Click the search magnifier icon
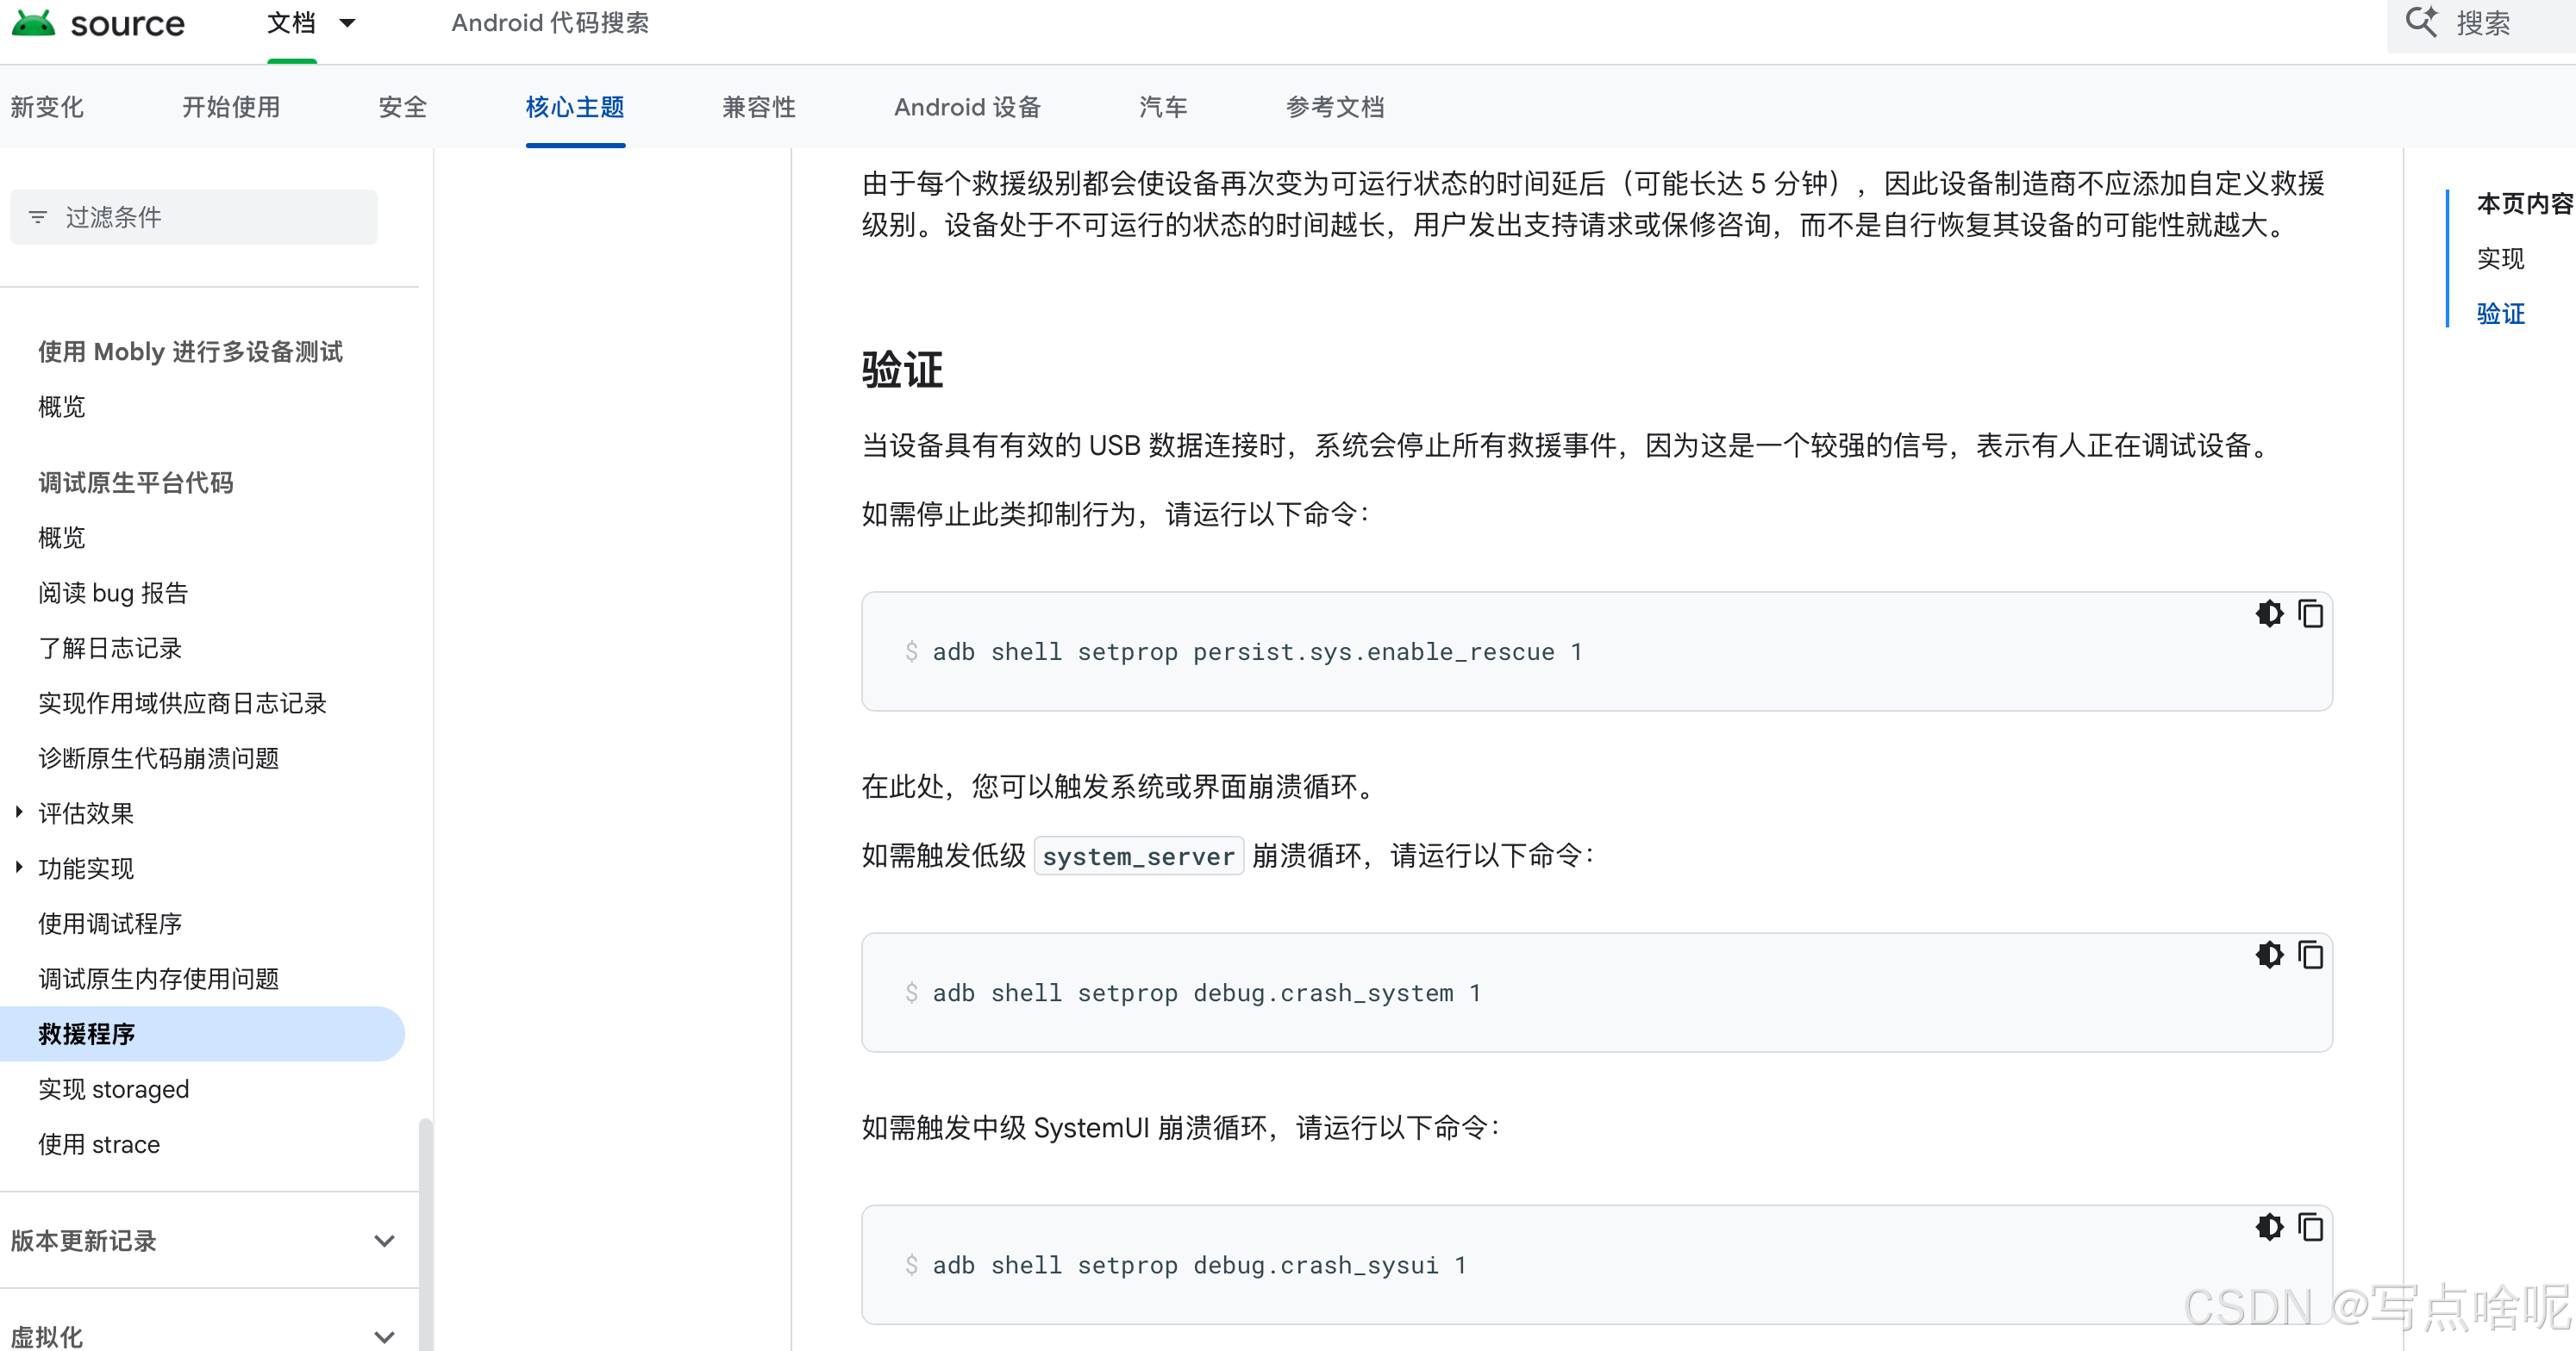This screenshot has height=1351, width=2576. tap(2421, 22)
